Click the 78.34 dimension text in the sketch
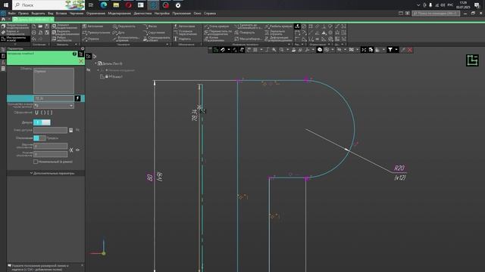Screen dimensions: 485x272 pos(195,115)
